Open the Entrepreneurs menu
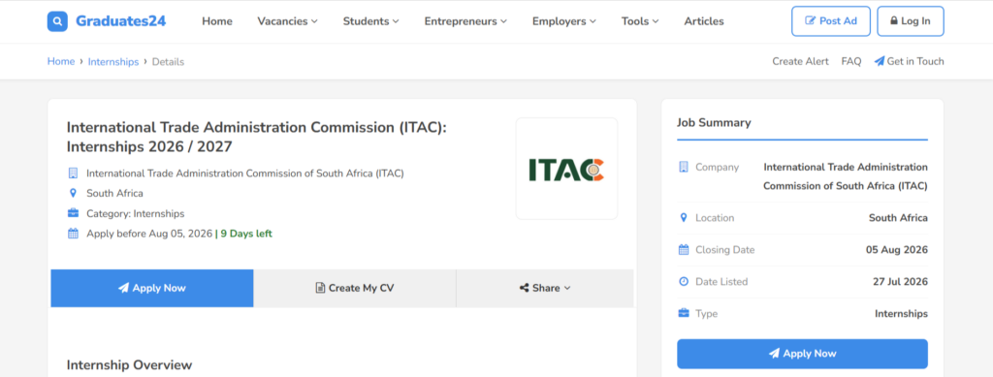This screenshot has height=377, width=993. (x=465, y=21)
